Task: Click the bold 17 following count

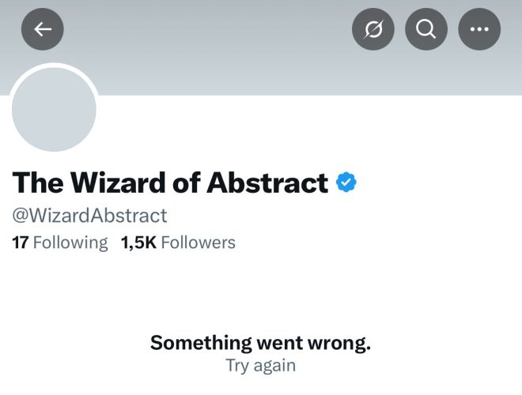Action: click(21, 243)
